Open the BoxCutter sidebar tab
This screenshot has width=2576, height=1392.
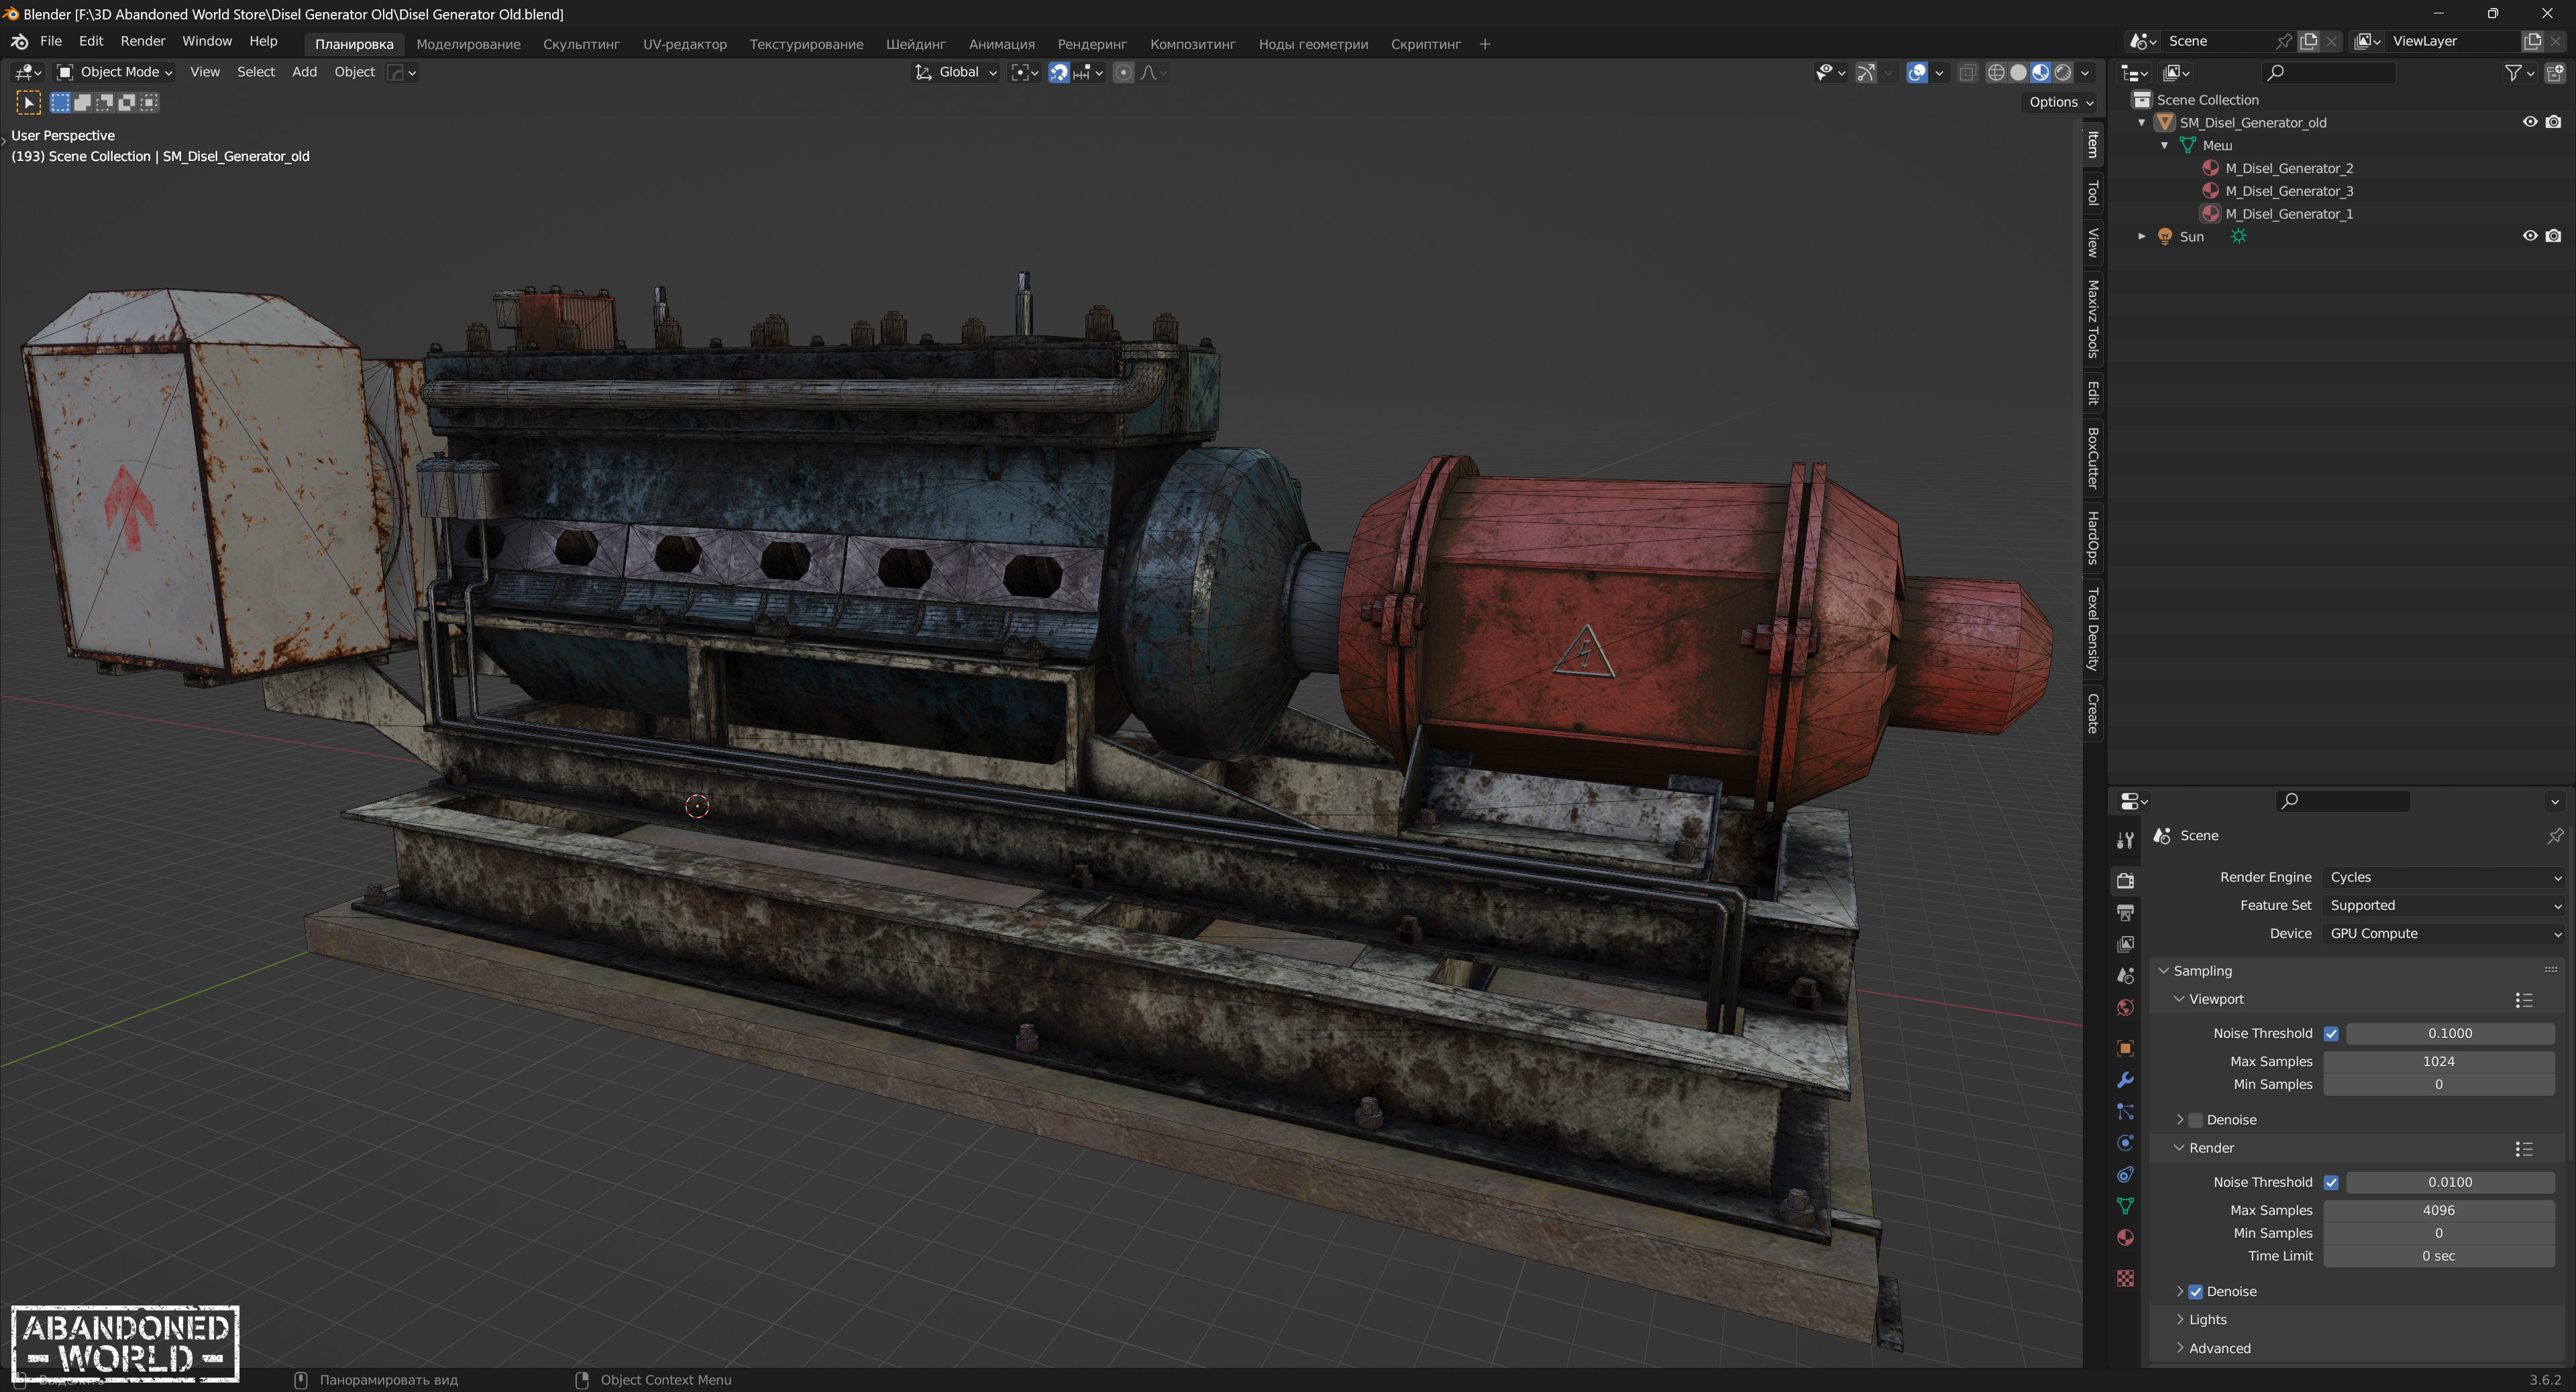coord(2093,459)
